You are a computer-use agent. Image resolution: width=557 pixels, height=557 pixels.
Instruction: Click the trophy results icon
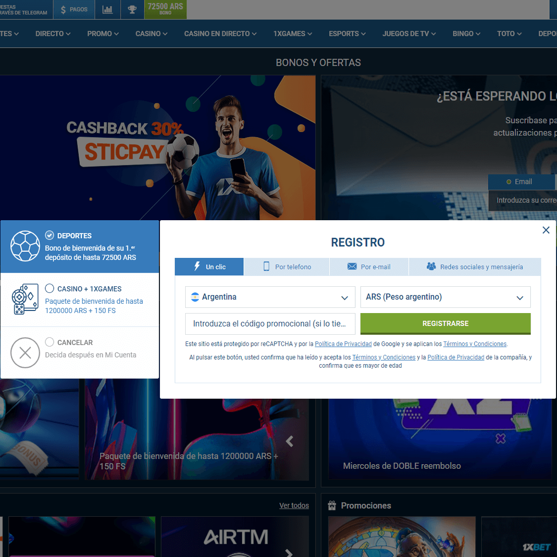[132, 10]
